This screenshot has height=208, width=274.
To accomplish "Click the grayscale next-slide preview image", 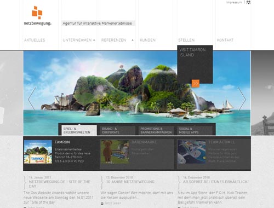I will click(x=262, y=93).
